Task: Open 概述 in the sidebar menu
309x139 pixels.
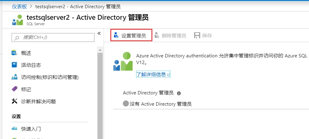Action: tap(26, 53)
